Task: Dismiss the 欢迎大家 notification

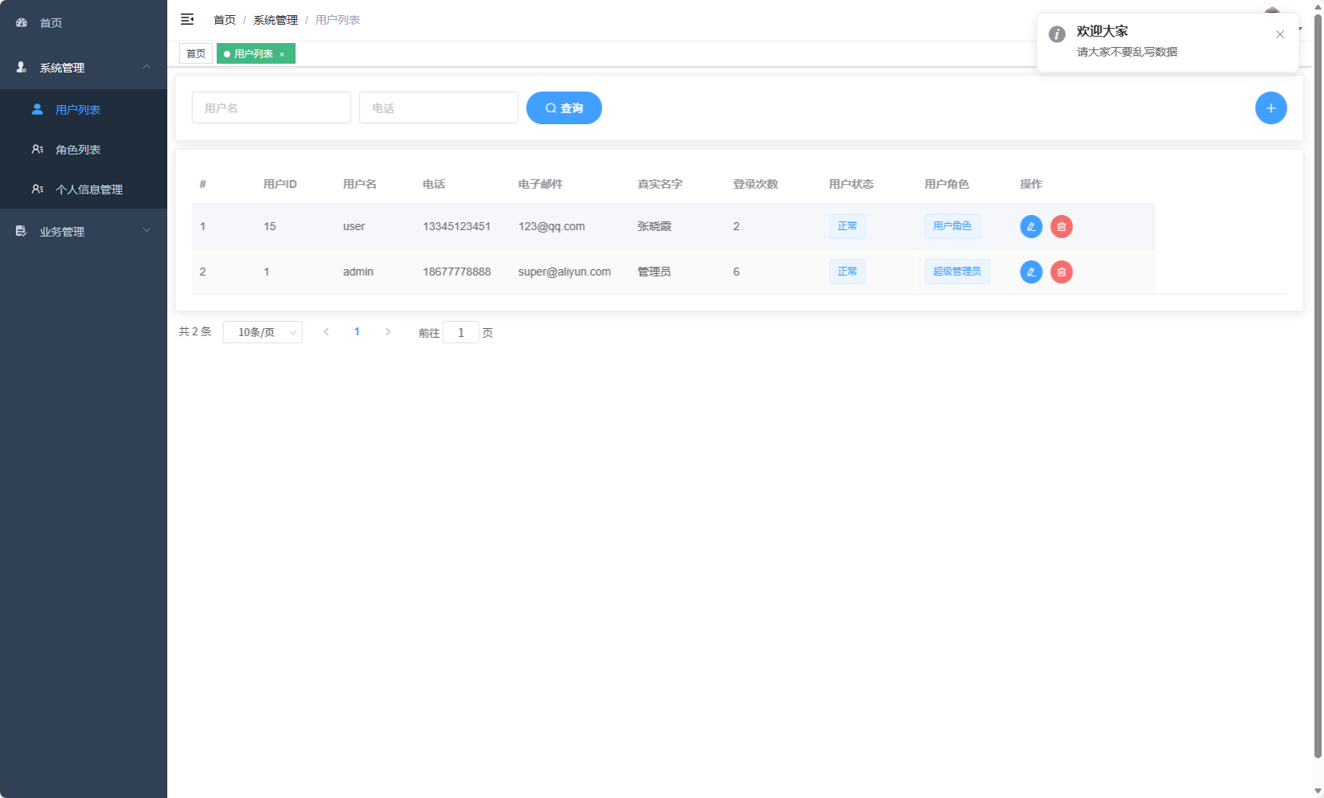Action: tap(1279, 34)
